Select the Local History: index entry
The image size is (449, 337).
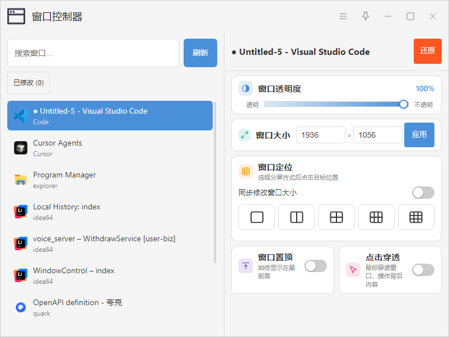point(110,212)
